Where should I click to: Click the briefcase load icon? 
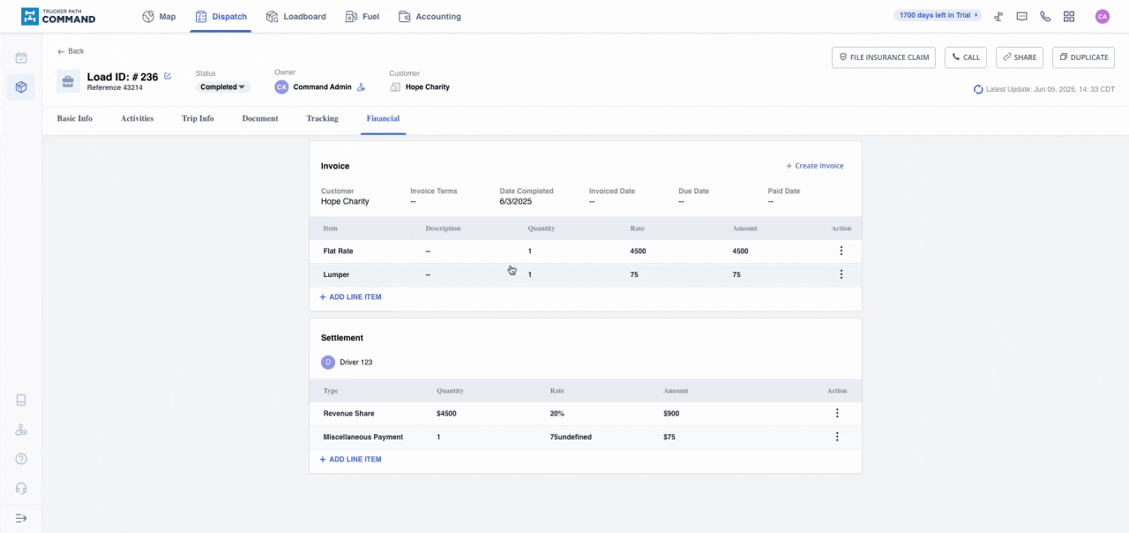68,82
